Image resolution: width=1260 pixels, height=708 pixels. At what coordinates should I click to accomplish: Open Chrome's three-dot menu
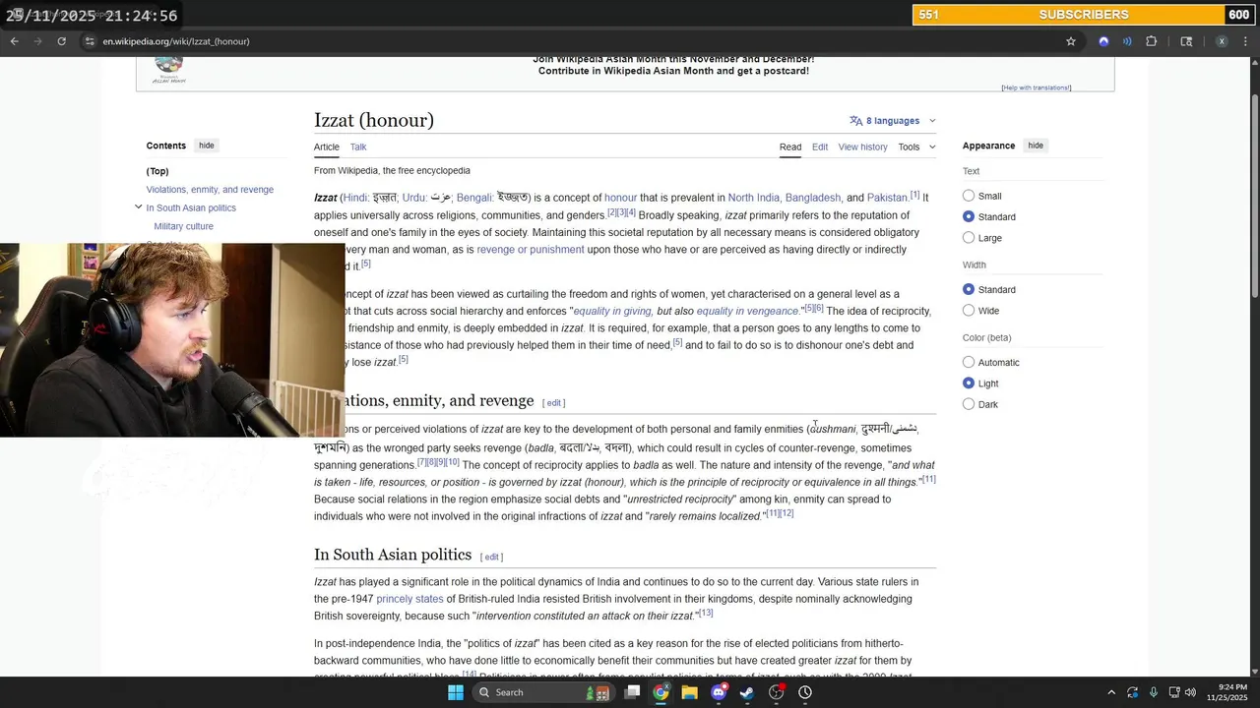1245,41
